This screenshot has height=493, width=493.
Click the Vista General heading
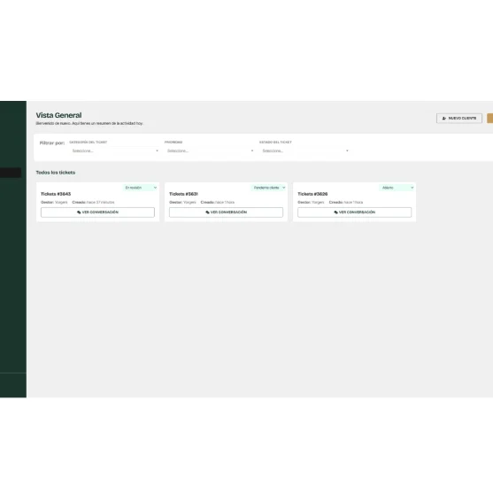58,115
